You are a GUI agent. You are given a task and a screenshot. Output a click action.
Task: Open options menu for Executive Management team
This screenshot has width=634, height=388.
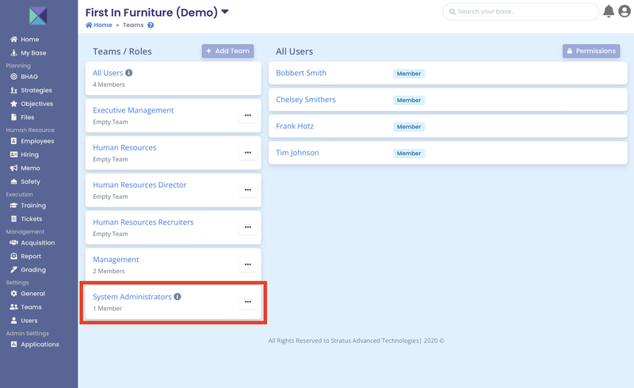pyautogui.click(x=247, y=116)
